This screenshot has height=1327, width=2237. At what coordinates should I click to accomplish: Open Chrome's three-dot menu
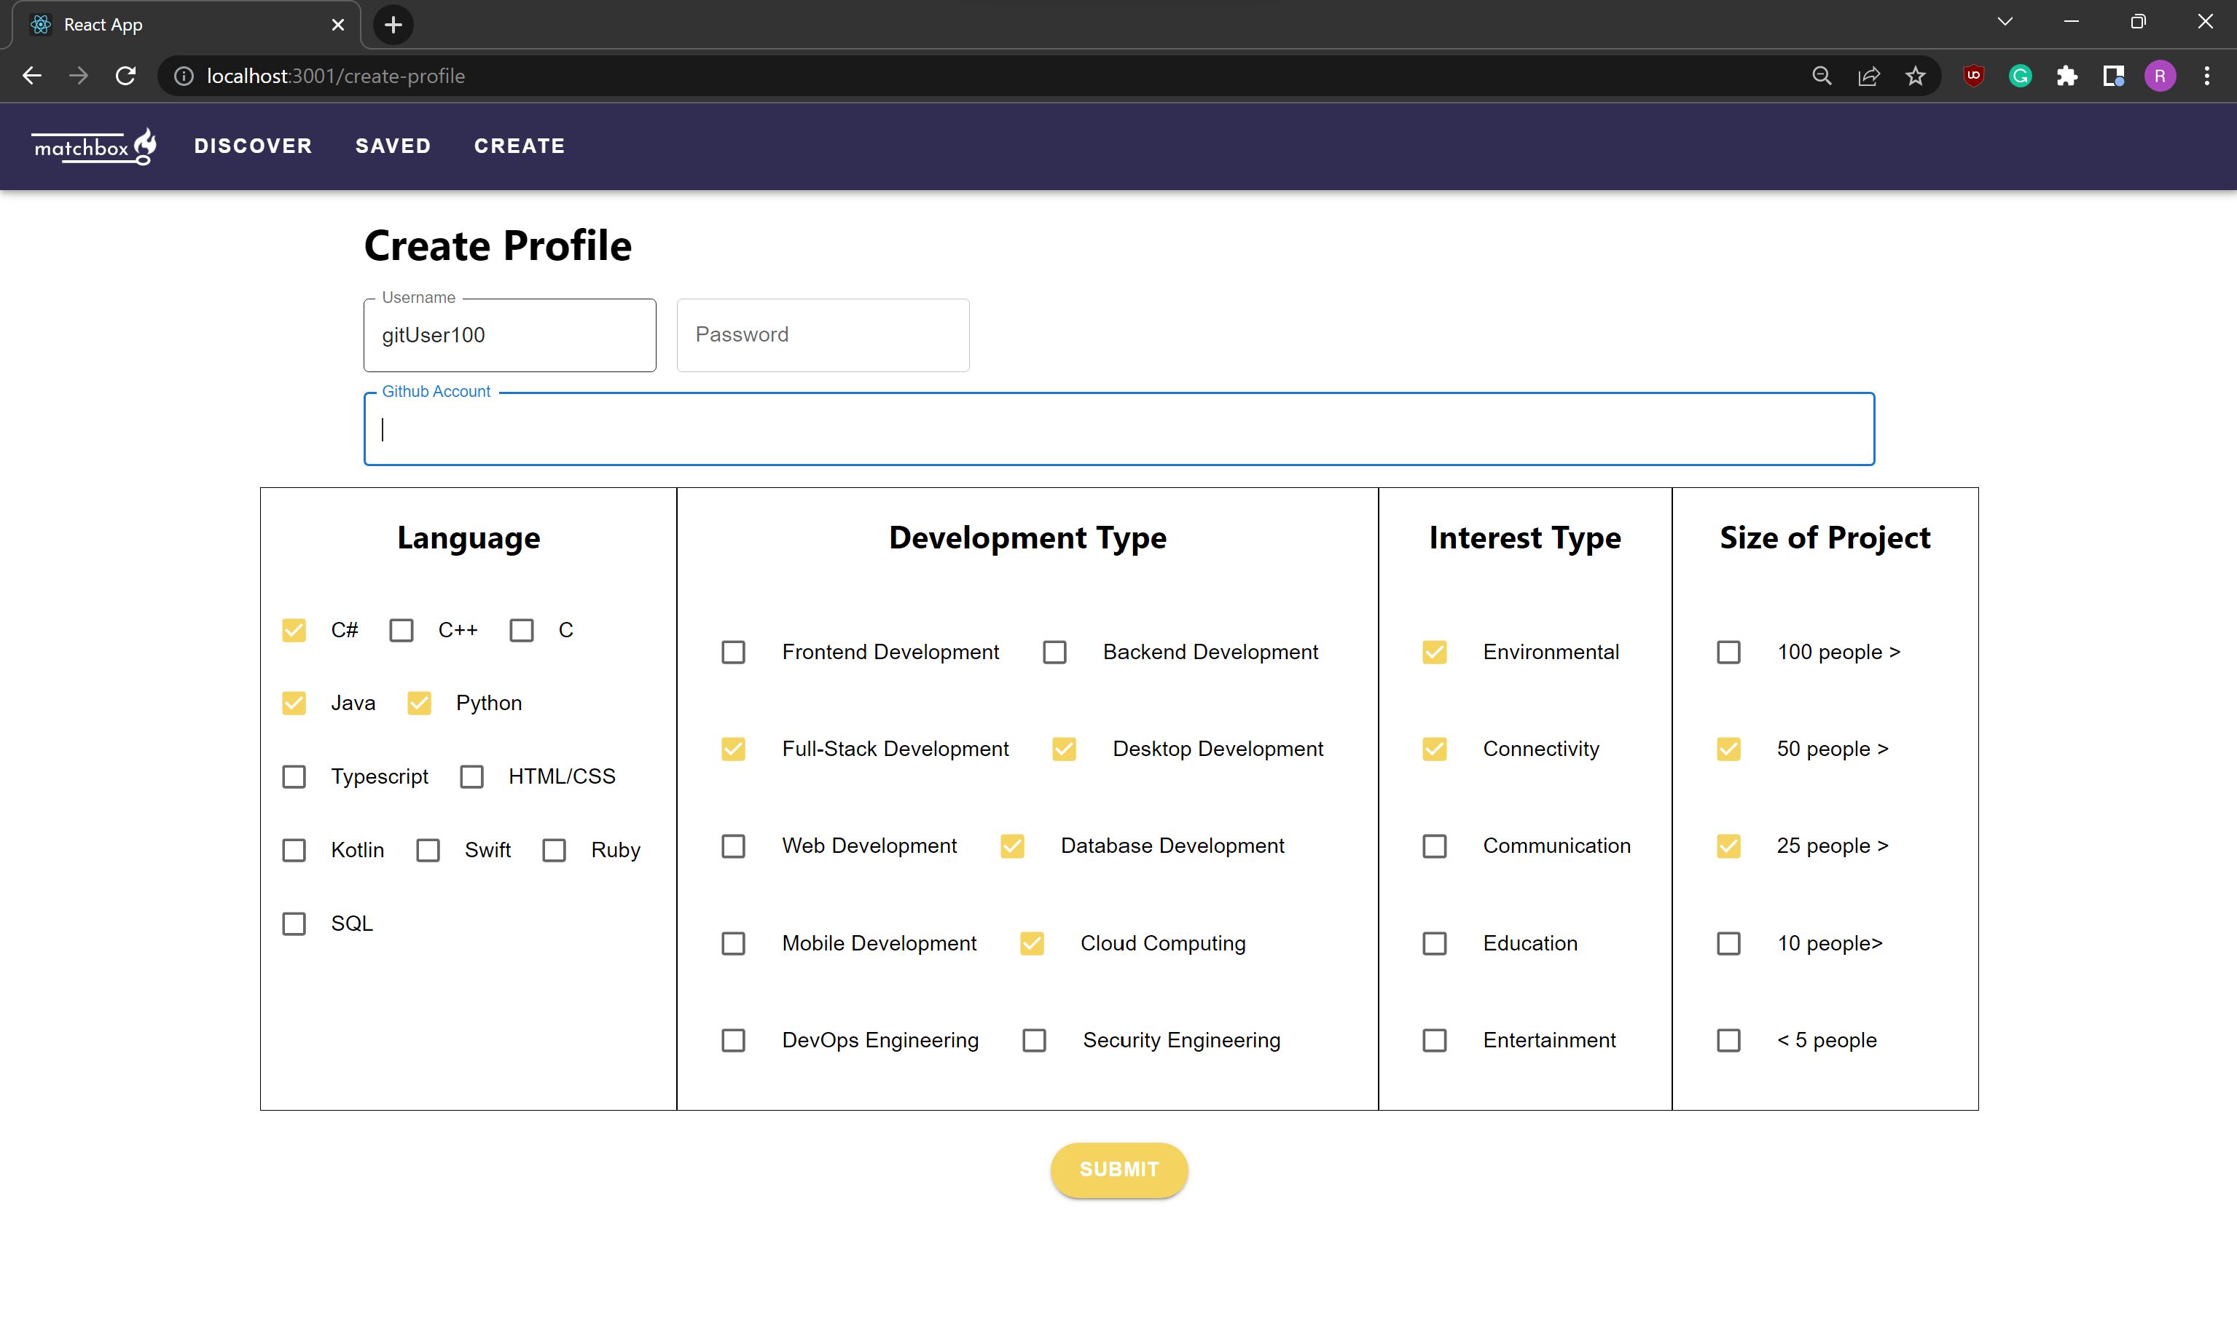pos(2206,76)
